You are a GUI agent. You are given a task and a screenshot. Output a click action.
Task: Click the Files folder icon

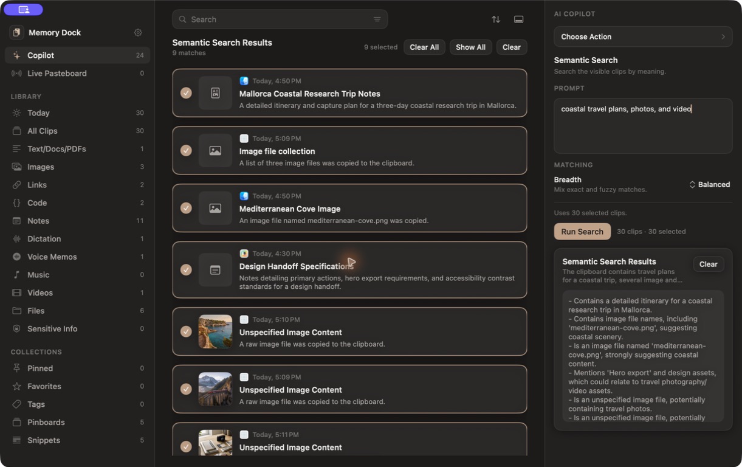16,311
